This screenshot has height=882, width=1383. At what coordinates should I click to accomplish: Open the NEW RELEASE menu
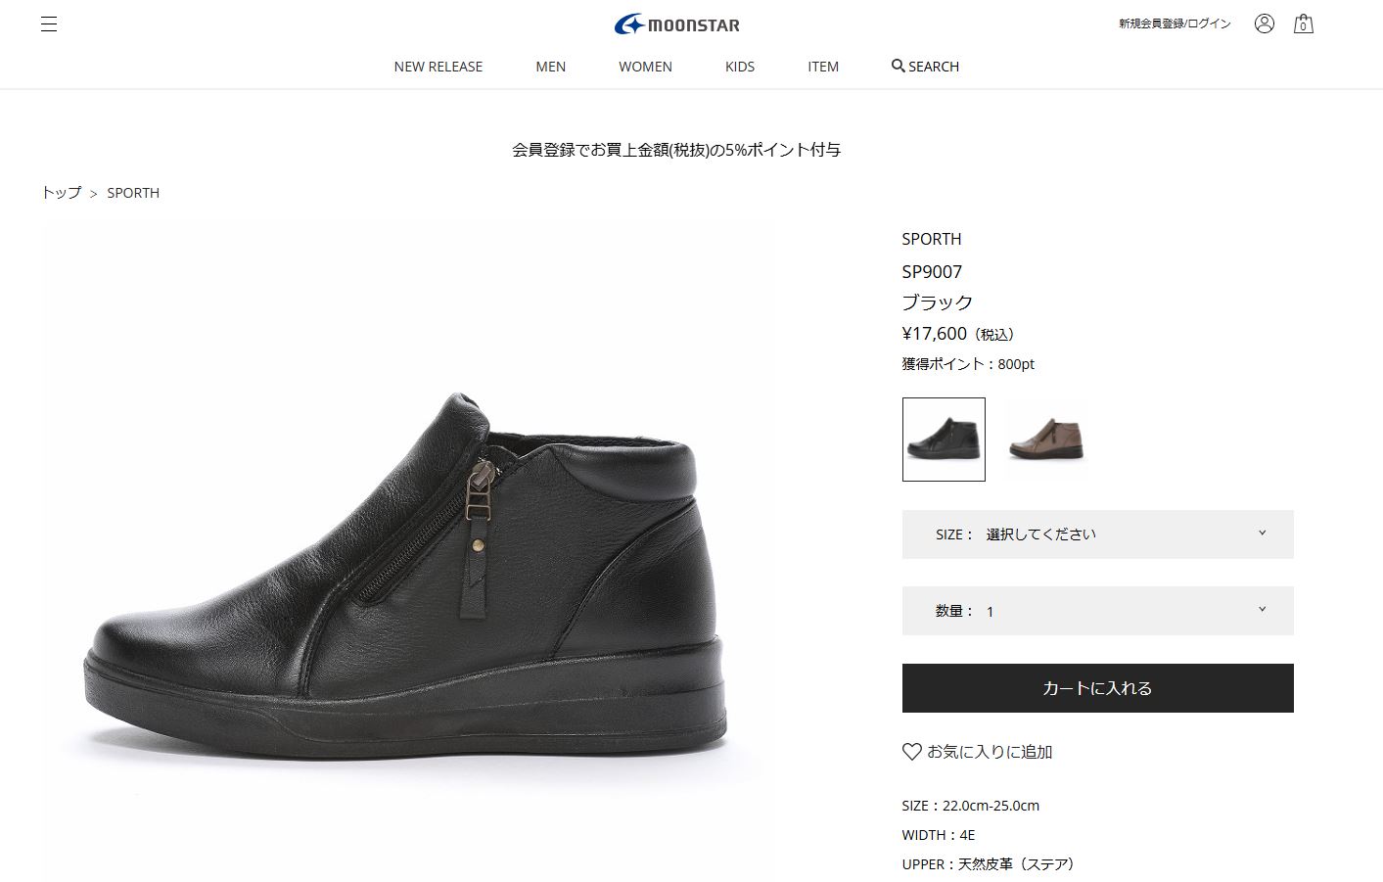438,67
